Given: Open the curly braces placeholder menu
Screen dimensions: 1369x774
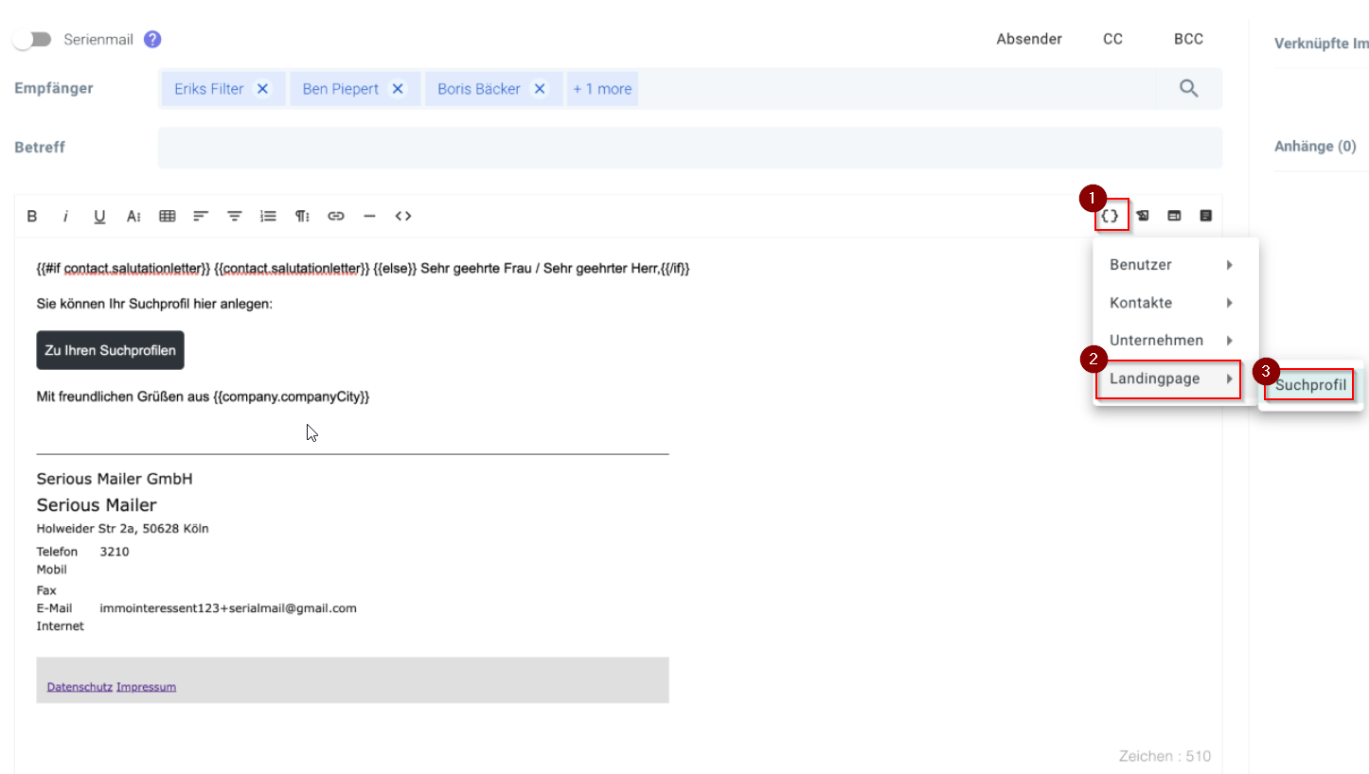Looking at the screenshot, I should [x=1111, y=216].
